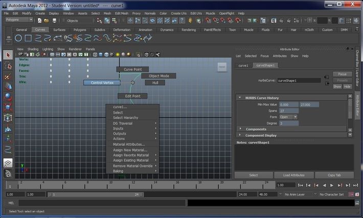Toggle smooth shade all blue cube icon
The height and width of the screenshot is (218, 363).
[101, 55]
